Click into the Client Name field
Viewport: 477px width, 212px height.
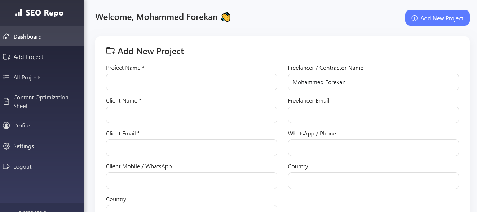[x=191, y=115]
